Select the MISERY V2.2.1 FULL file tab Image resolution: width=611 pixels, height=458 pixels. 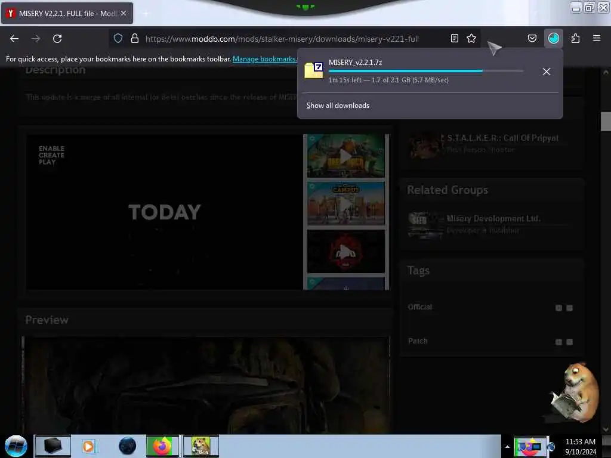point(67,13)
